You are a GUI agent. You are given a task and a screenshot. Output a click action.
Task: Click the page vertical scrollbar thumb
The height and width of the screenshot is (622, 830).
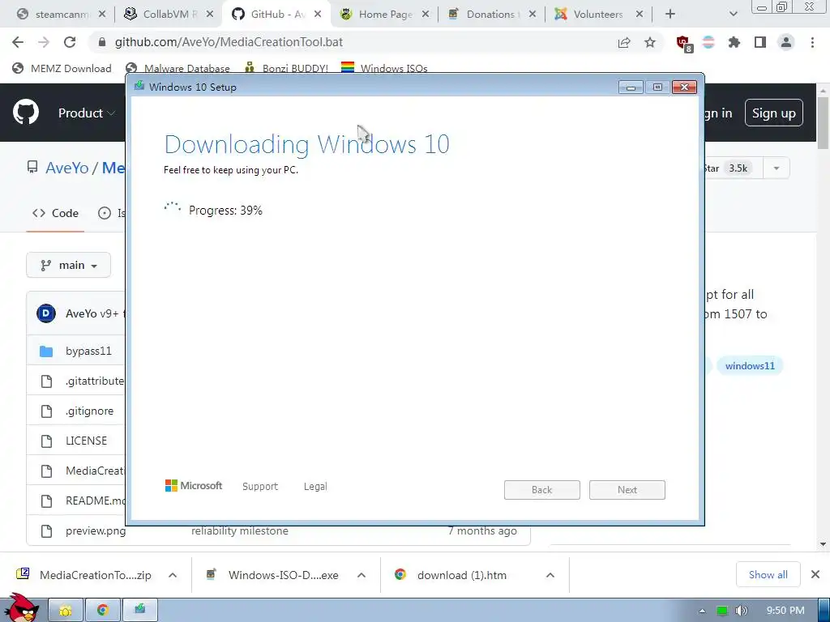click(x=823, y=121)
